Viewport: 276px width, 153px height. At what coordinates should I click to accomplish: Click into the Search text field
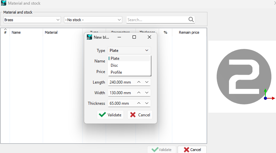pos(156,20)
